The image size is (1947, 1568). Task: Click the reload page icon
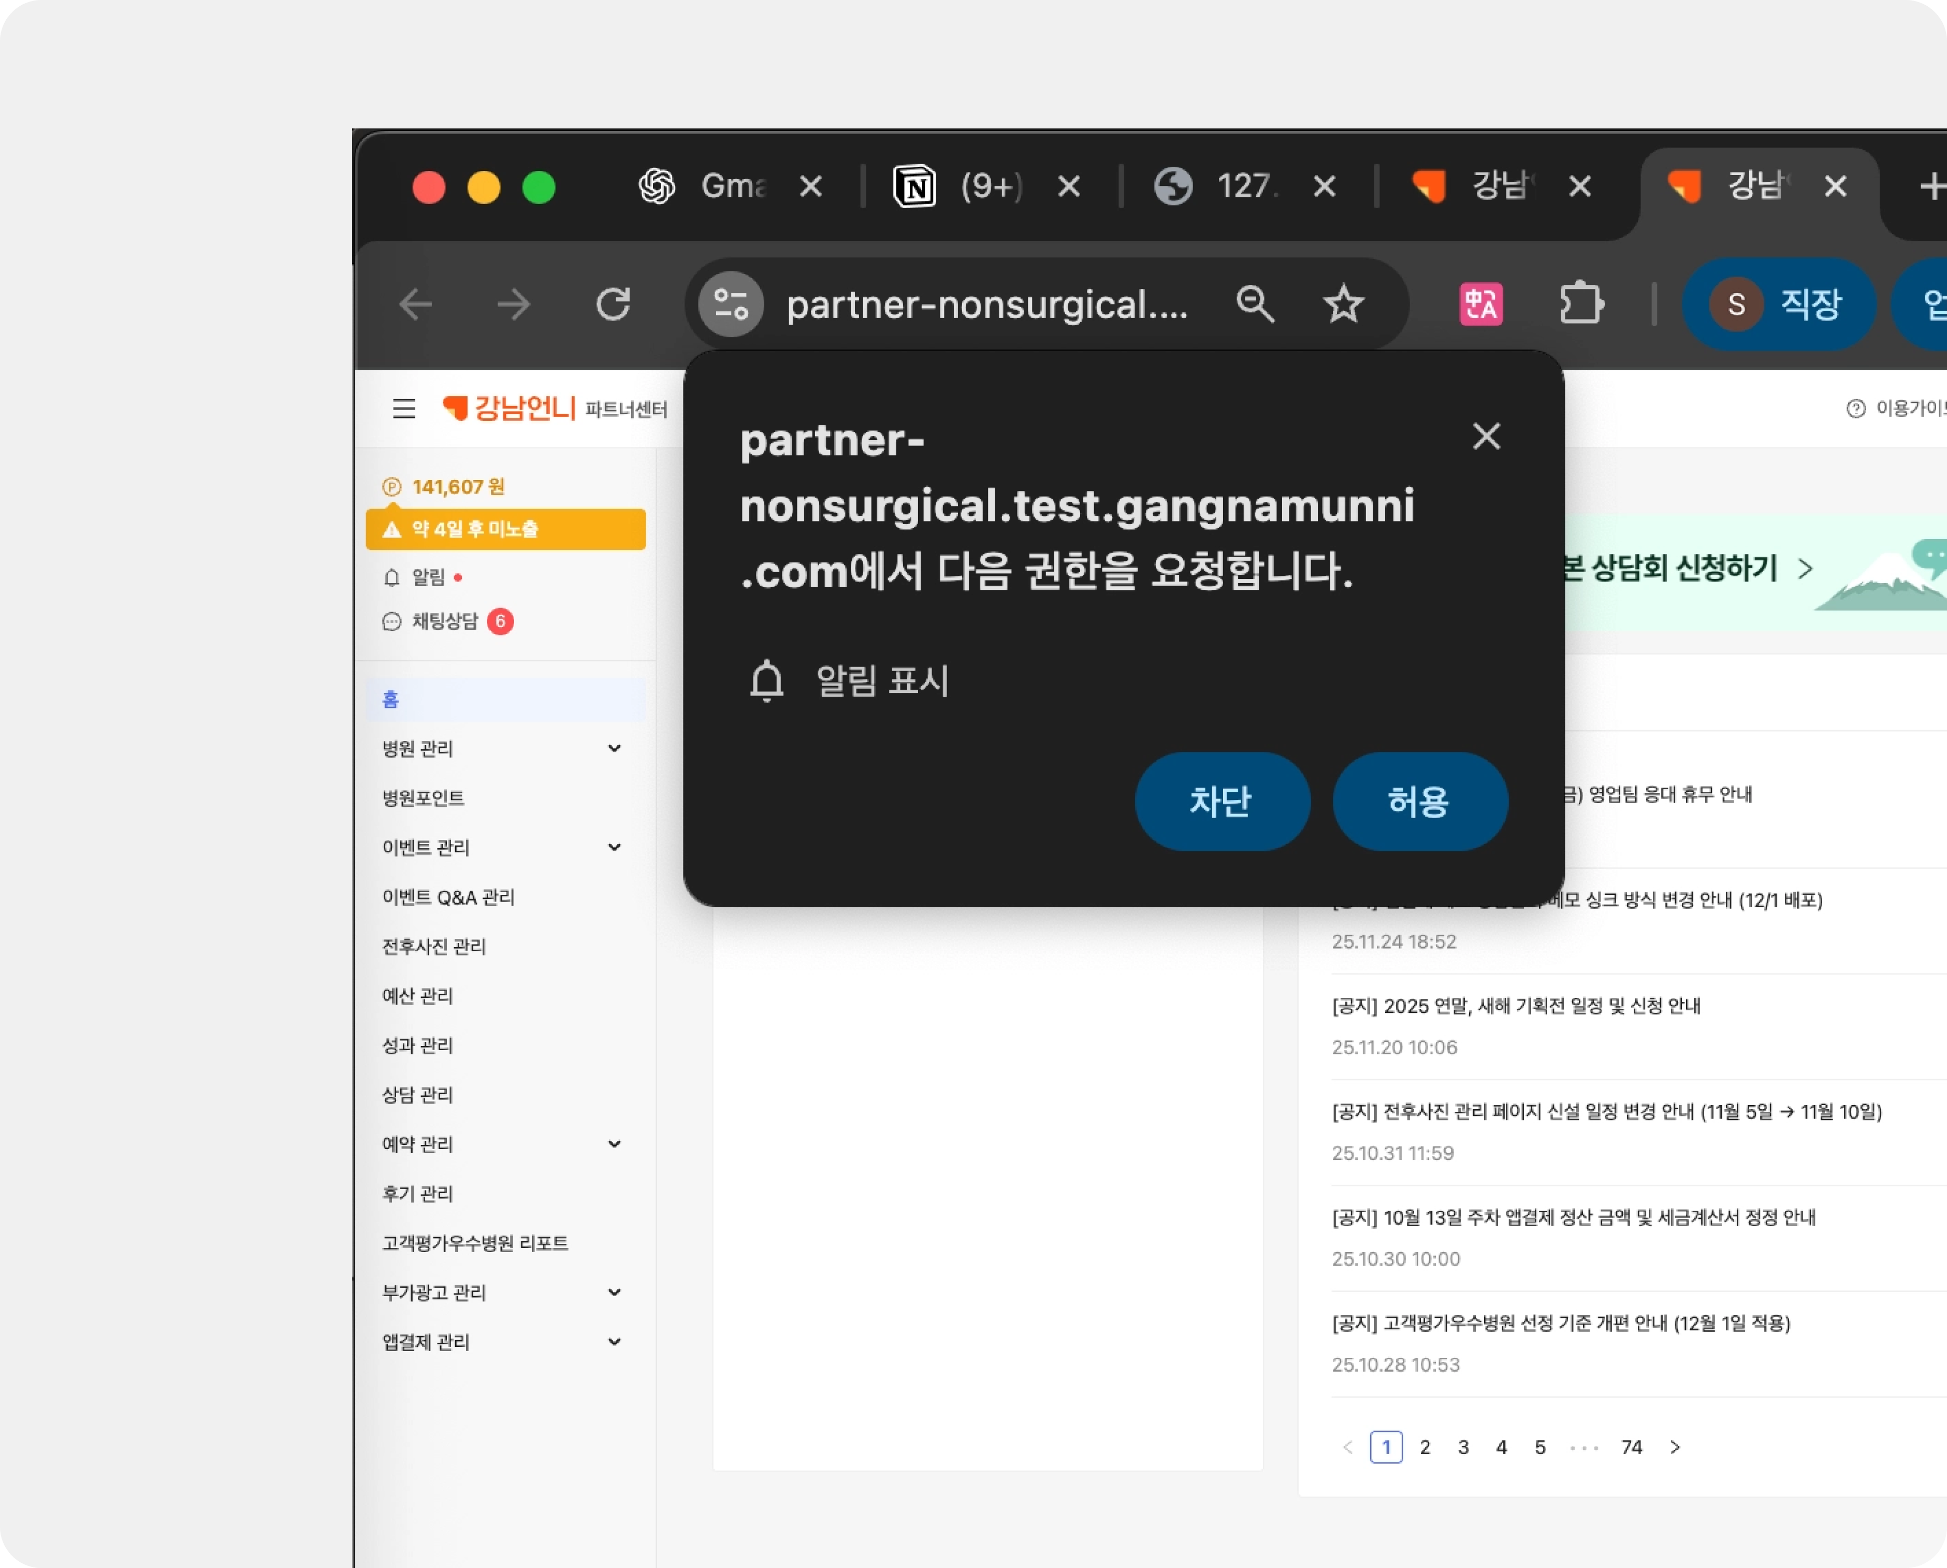613,304
